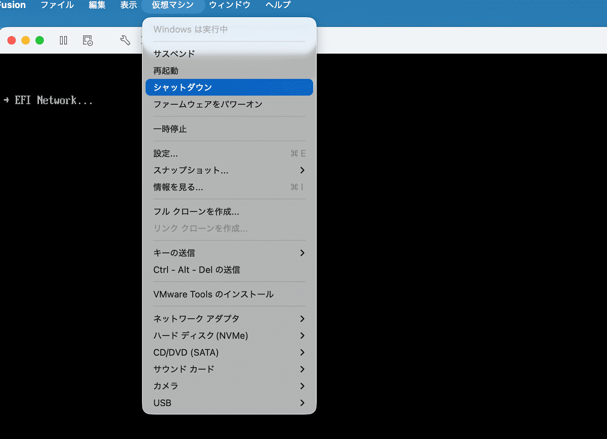Open the 表示 menu in the menu bar
Image resolution: width=607 pixels, height=439 pixels.
pos(128,5)
